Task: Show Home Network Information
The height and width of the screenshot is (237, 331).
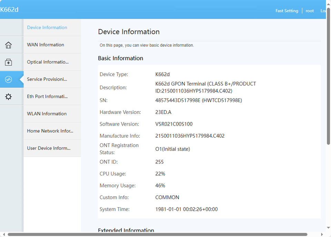Action: pos(50,131)
